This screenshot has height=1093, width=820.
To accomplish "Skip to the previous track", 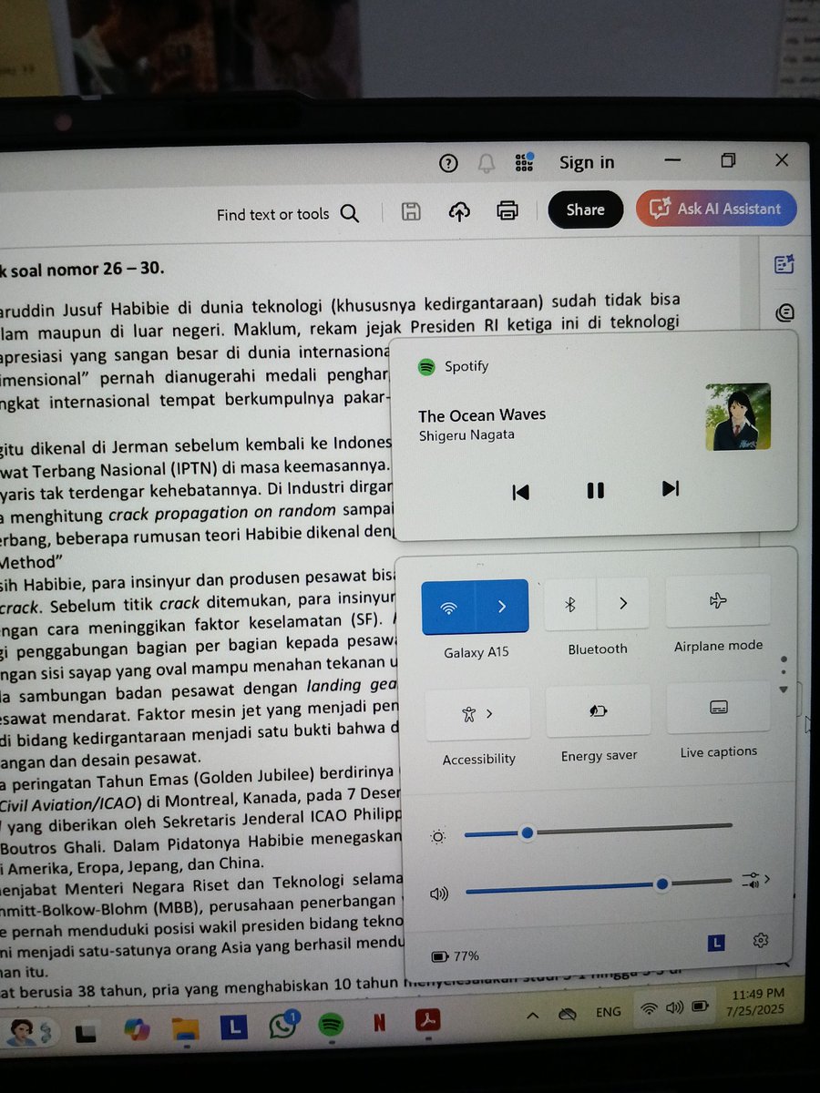I will point(520,492).
